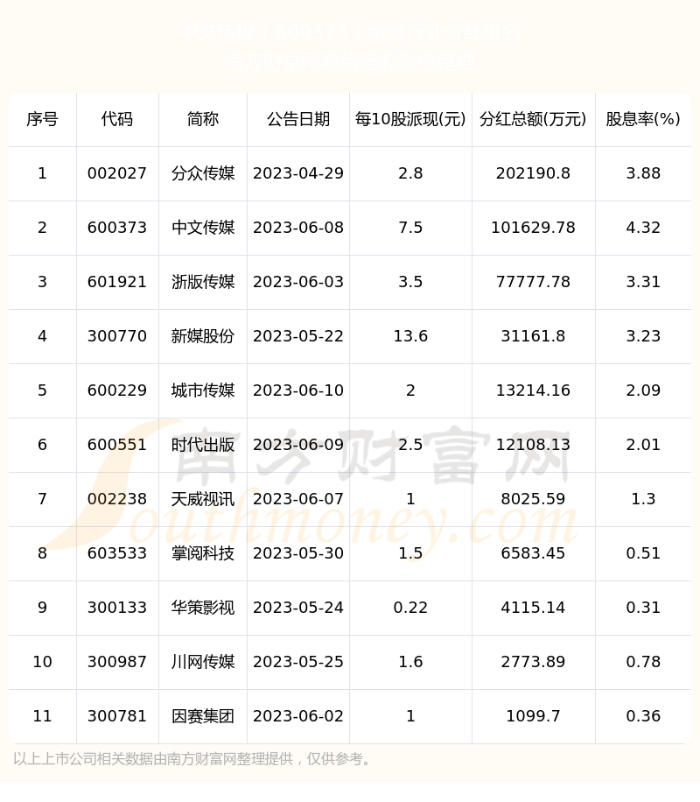Select the name 新媒股份

coord(203,336)
